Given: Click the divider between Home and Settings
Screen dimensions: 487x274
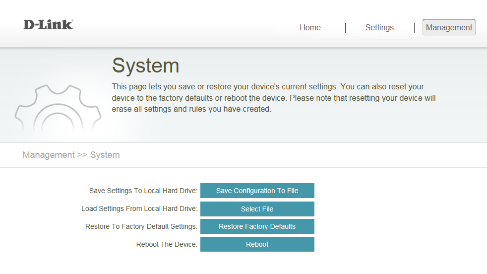Looking at the screenshot, I should coord(345,28).
